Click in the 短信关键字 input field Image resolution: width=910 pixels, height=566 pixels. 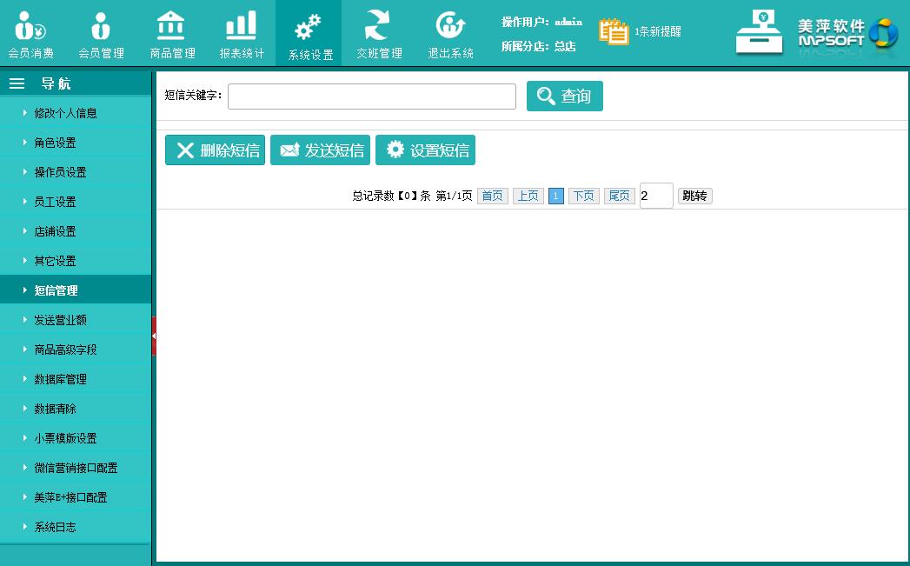tap(371, 97)
